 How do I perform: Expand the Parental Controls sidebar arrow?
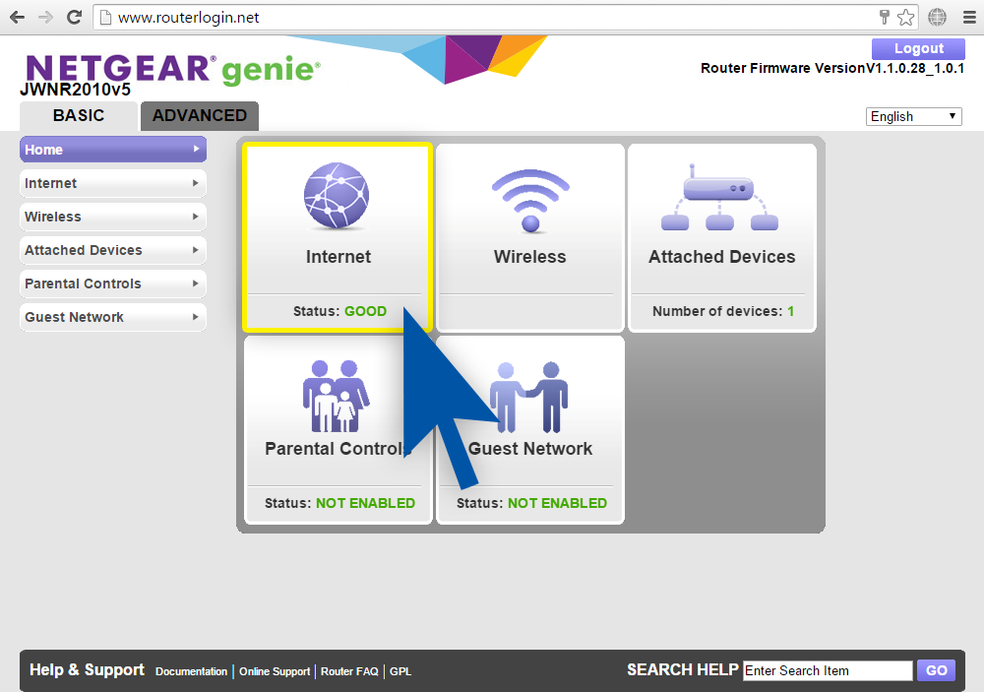(196, 283)
